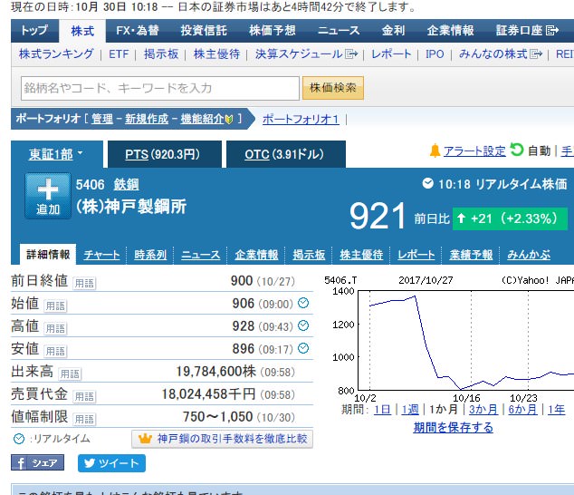Open the トップ navigation tab
Screen dimensions: 574x495
pyautogui.click(x=34, y=31)
